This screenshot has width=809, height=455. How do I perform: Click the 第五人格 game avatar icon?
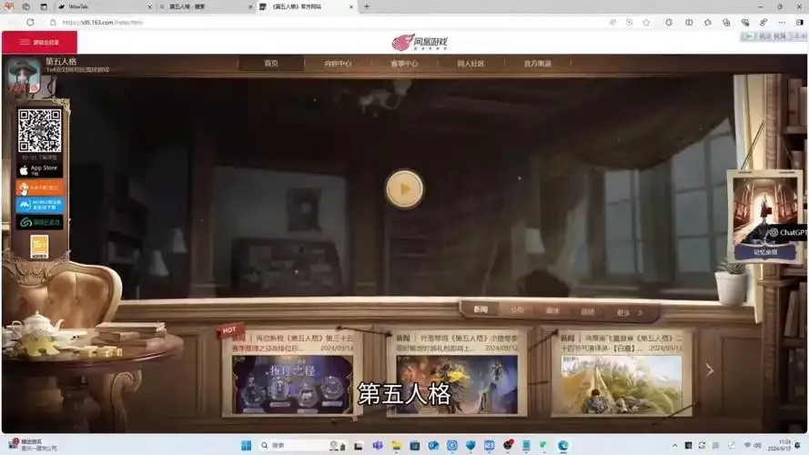[x=24, y=76]
